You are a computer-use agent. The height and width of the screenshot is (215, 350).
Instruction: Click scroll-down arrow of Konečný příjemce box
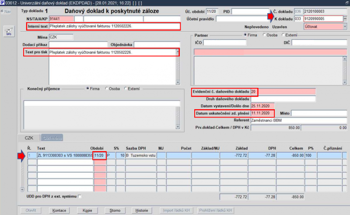pos(178,127)
